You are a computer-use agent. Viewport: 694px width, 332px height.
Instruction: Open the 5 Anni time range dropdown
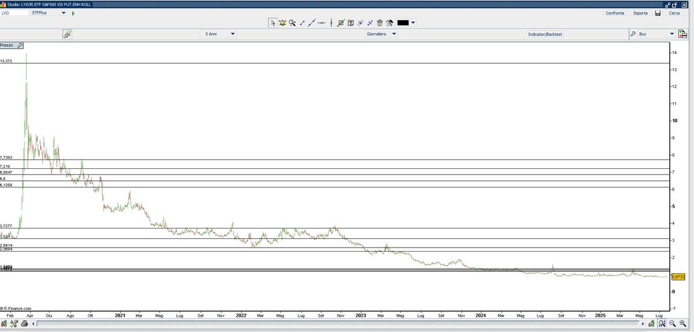click(220, 34)
